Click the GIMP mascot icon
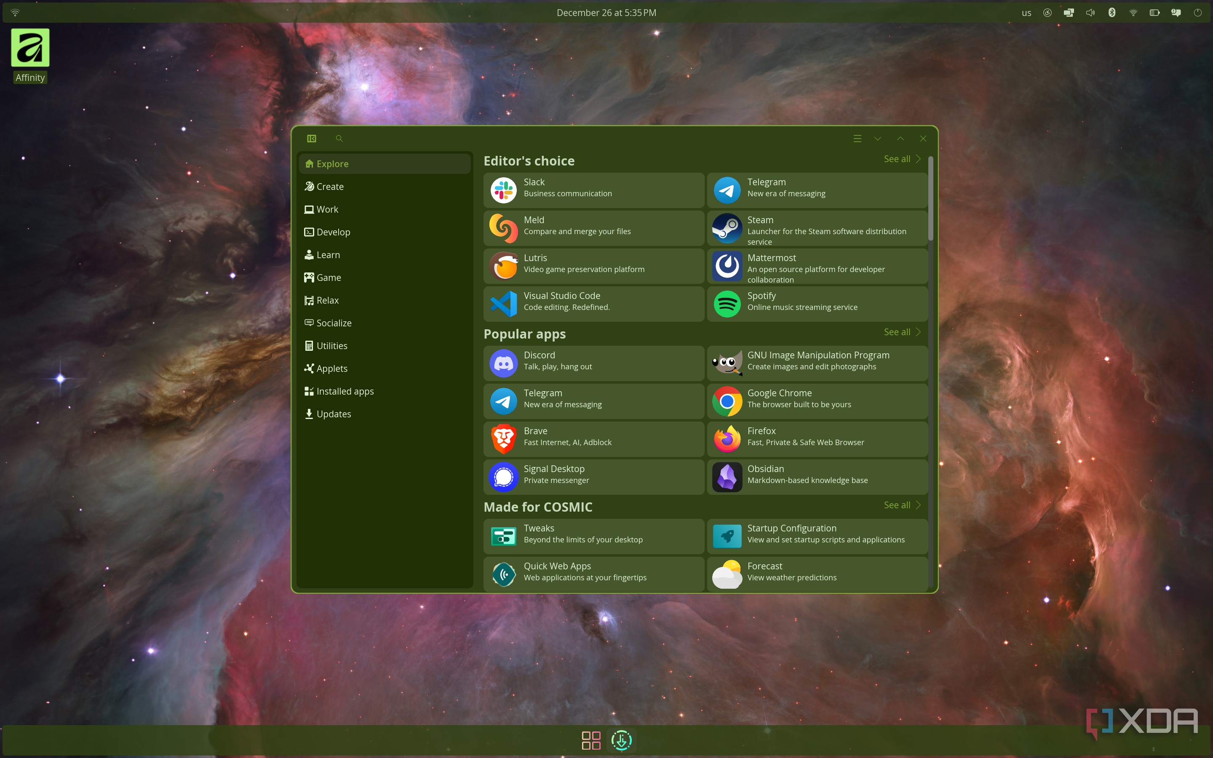The width and height of the screenshot is (1213, 758). tap(727, 363)
